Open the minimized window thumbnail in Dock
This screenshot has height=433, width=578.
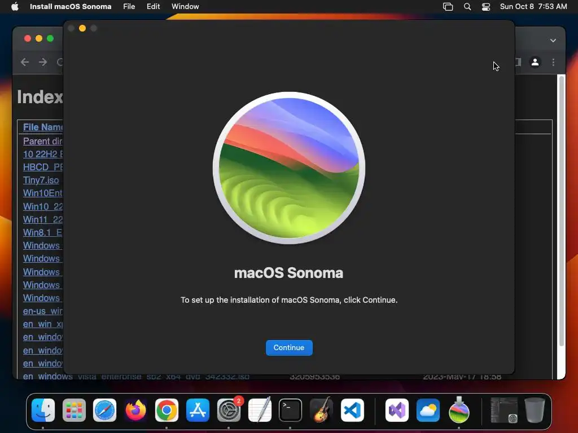[x=504, y=410]
